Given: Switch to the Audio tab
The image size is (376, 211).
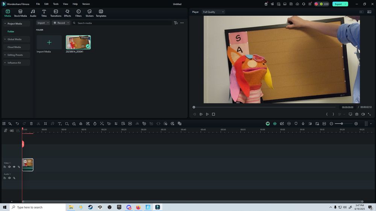Looking at the screenshot, I should coord(33,13).
